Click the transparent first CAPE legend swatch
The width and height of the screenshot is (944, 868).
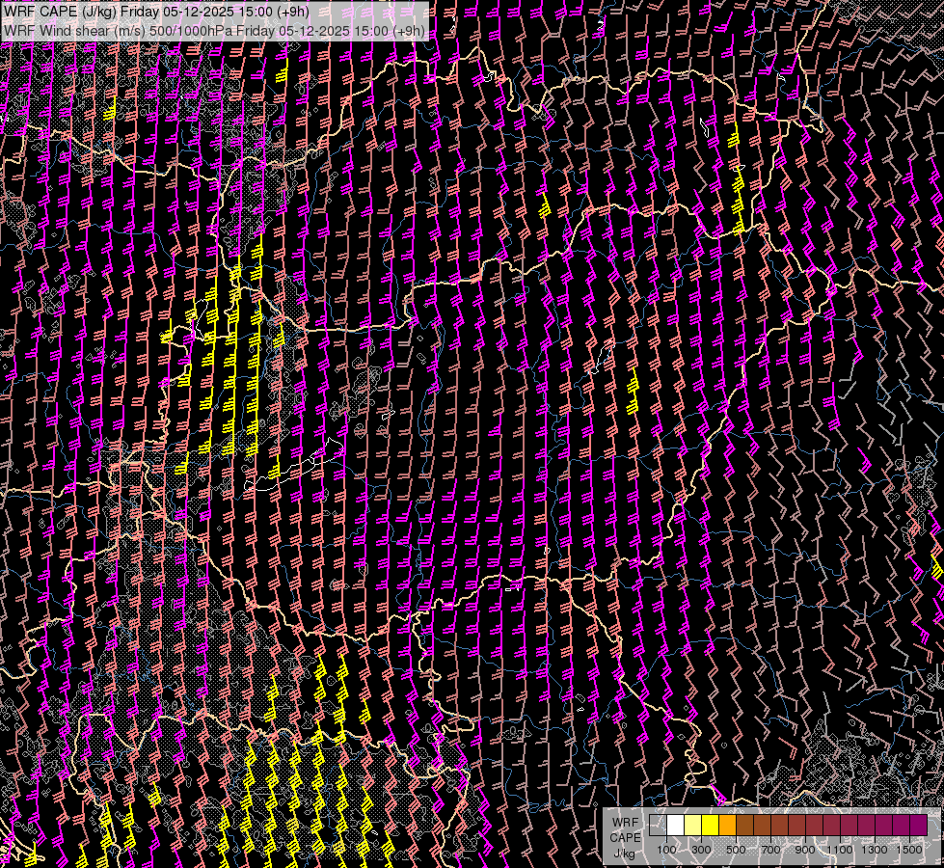658,826
